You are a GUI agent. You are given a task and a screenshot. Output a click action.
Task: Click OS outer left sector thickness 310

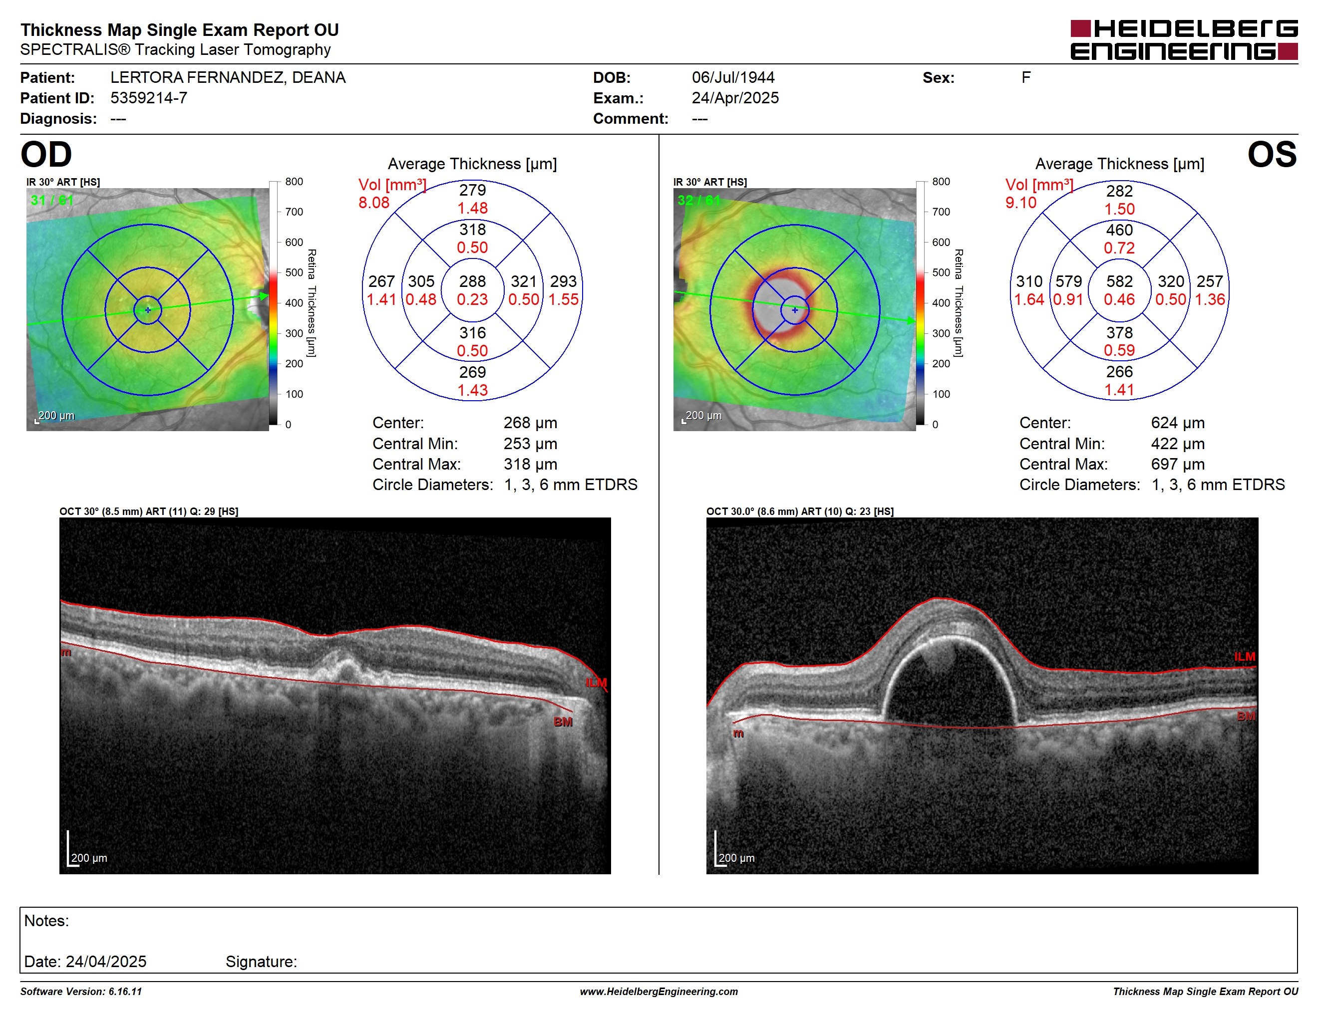coord(1029,281)
